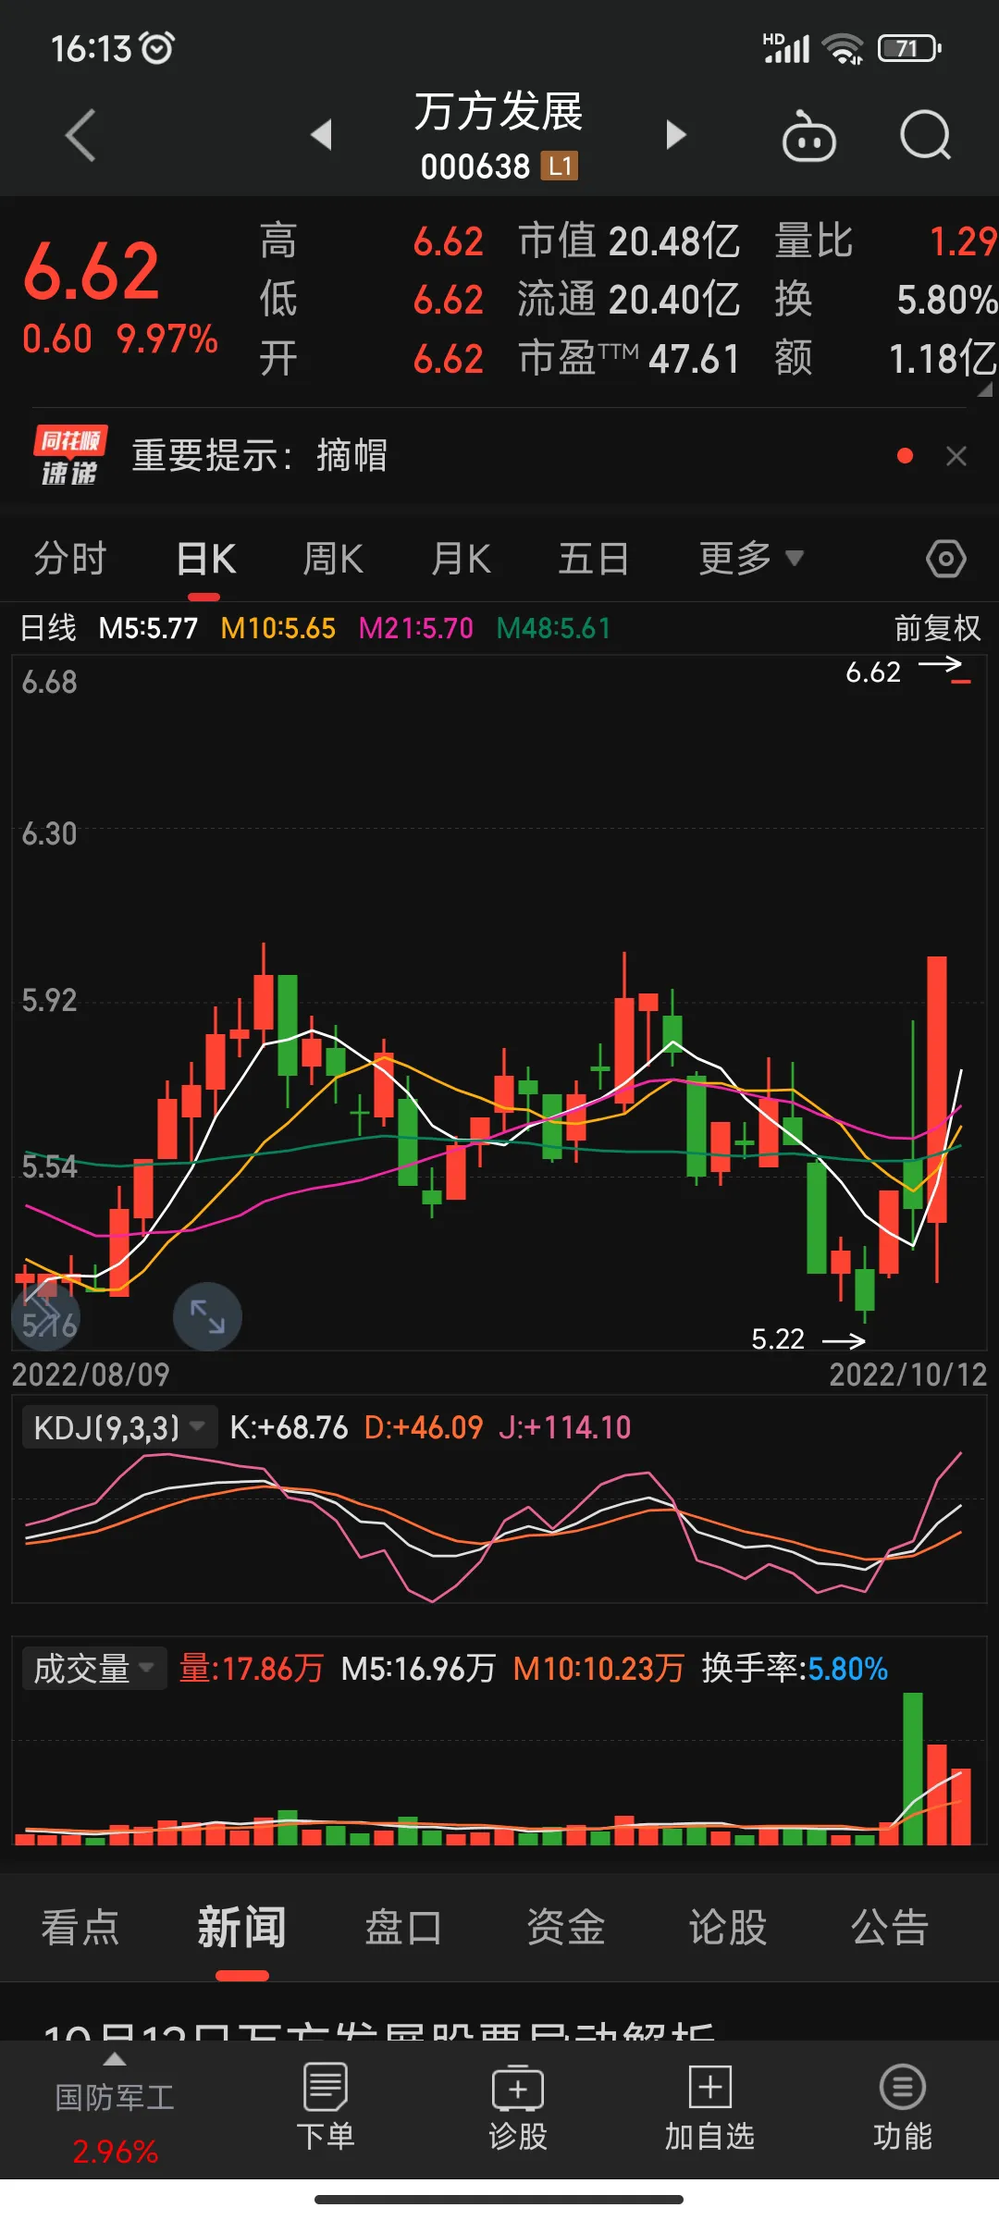Select the 五日 chart tab

593,559
